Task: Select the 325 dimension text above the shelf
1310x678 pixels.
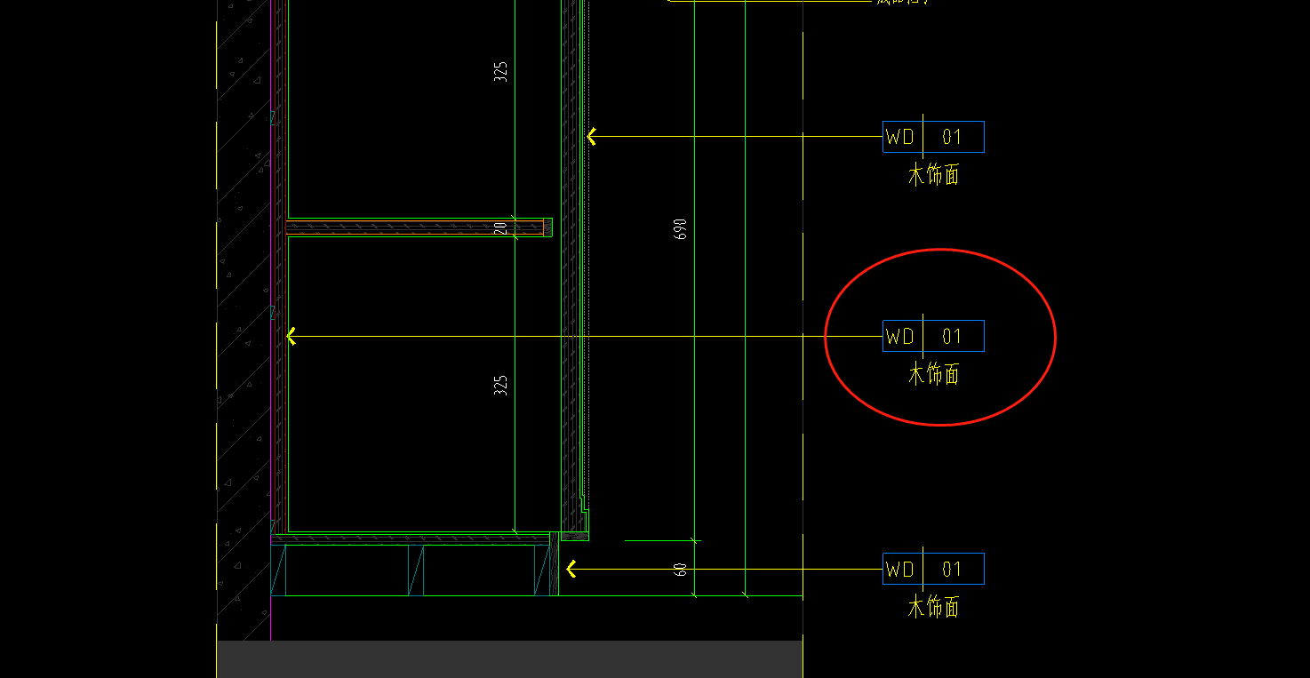Action: point(501,72)
